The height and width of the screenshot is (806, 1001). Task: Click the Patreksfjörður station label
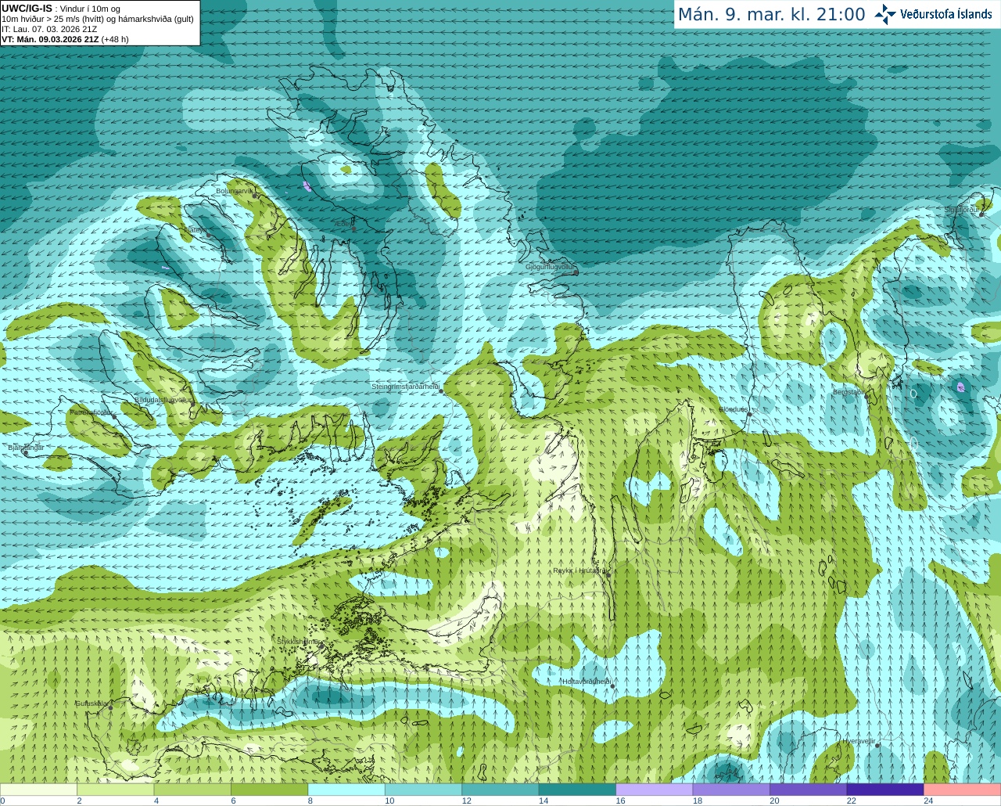[x=91, y=412]
